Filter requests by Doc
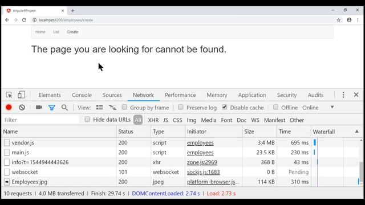Viewport: 365px width, 205px height. pos(242,120)
